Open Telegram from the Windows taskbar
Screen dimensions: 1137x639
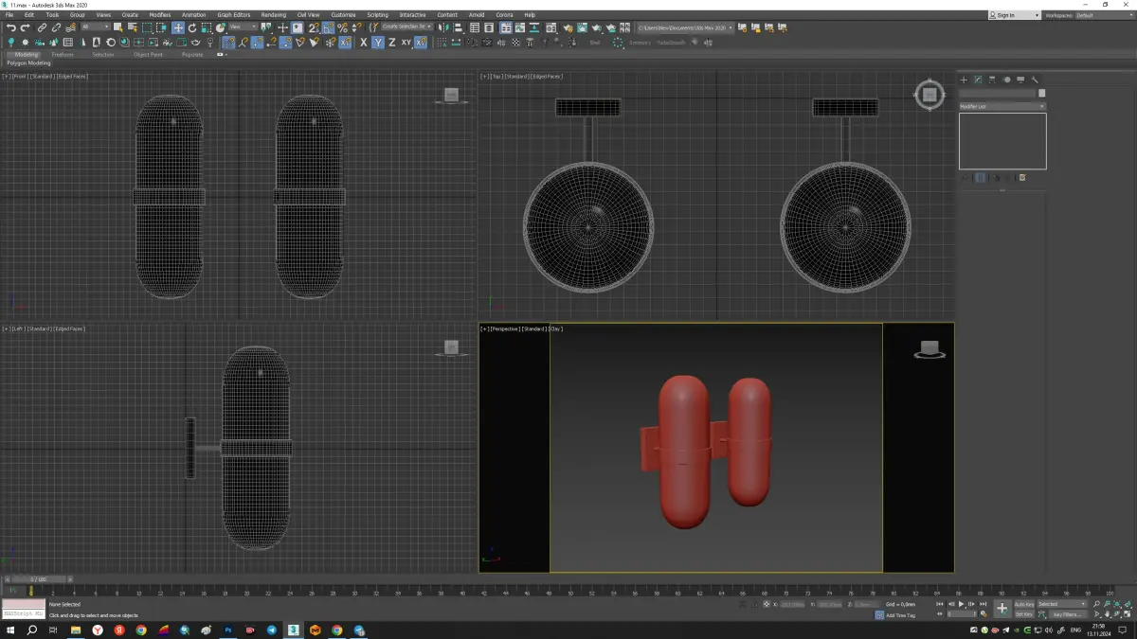coord(272,630)
